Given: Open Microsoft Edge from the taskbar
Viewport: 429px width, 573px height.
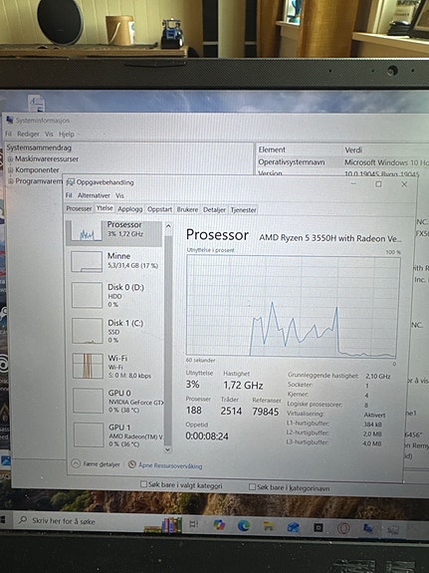Looking at the screenshot, I should coord(244,526).
